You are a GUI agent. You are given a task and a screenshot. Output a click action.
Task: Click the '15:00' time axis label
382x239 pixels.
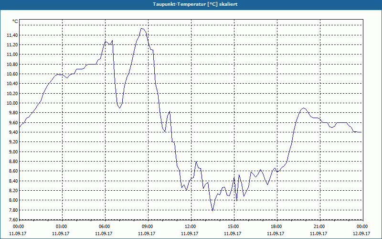(x=233, y=227)
